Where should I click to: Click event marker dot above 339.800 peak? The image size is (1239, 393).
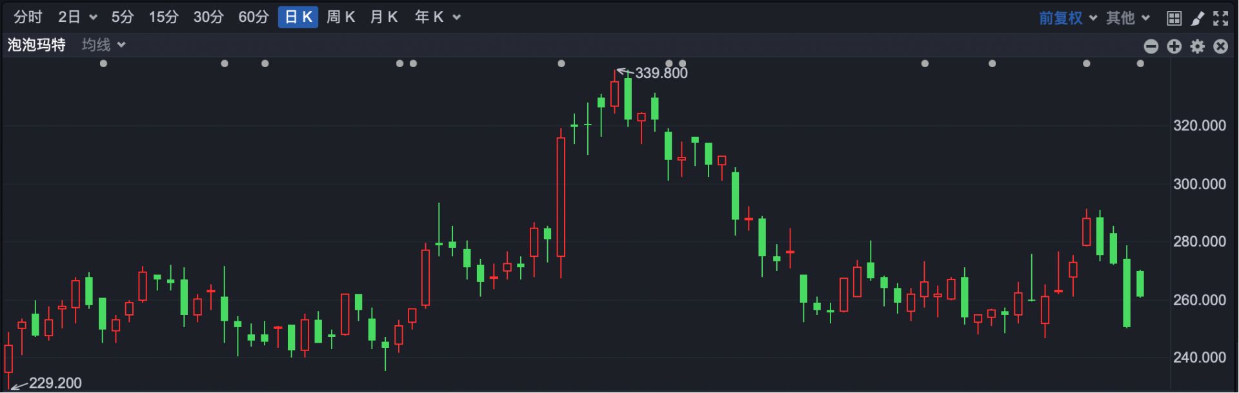pos(669,63)
